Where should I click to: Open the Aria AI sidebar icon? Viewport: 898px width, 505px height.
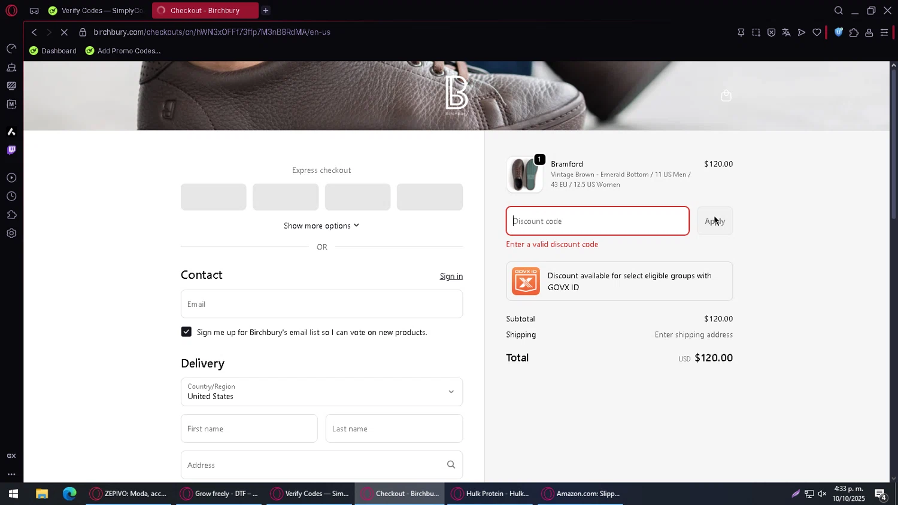tap(11, 132)
